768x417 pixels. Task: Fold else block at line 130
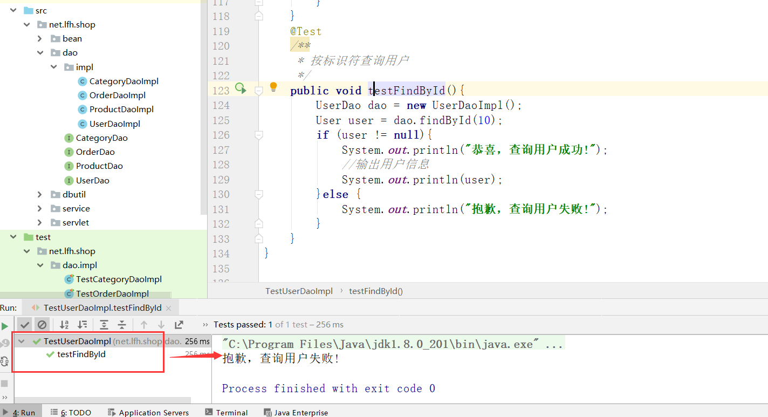pyautogui.click(x=259, y=194)
